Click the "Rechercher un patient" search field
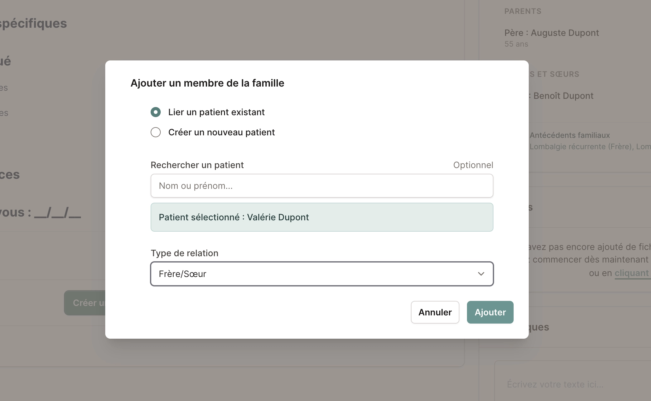 pos(321,186)
